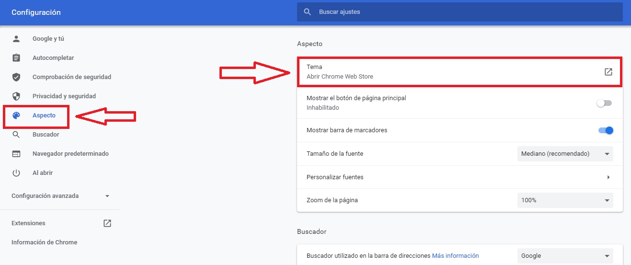This screenshot has height=265, width=631.
Task: Go to Navegador predeterminado section
Action: (70, 154)
